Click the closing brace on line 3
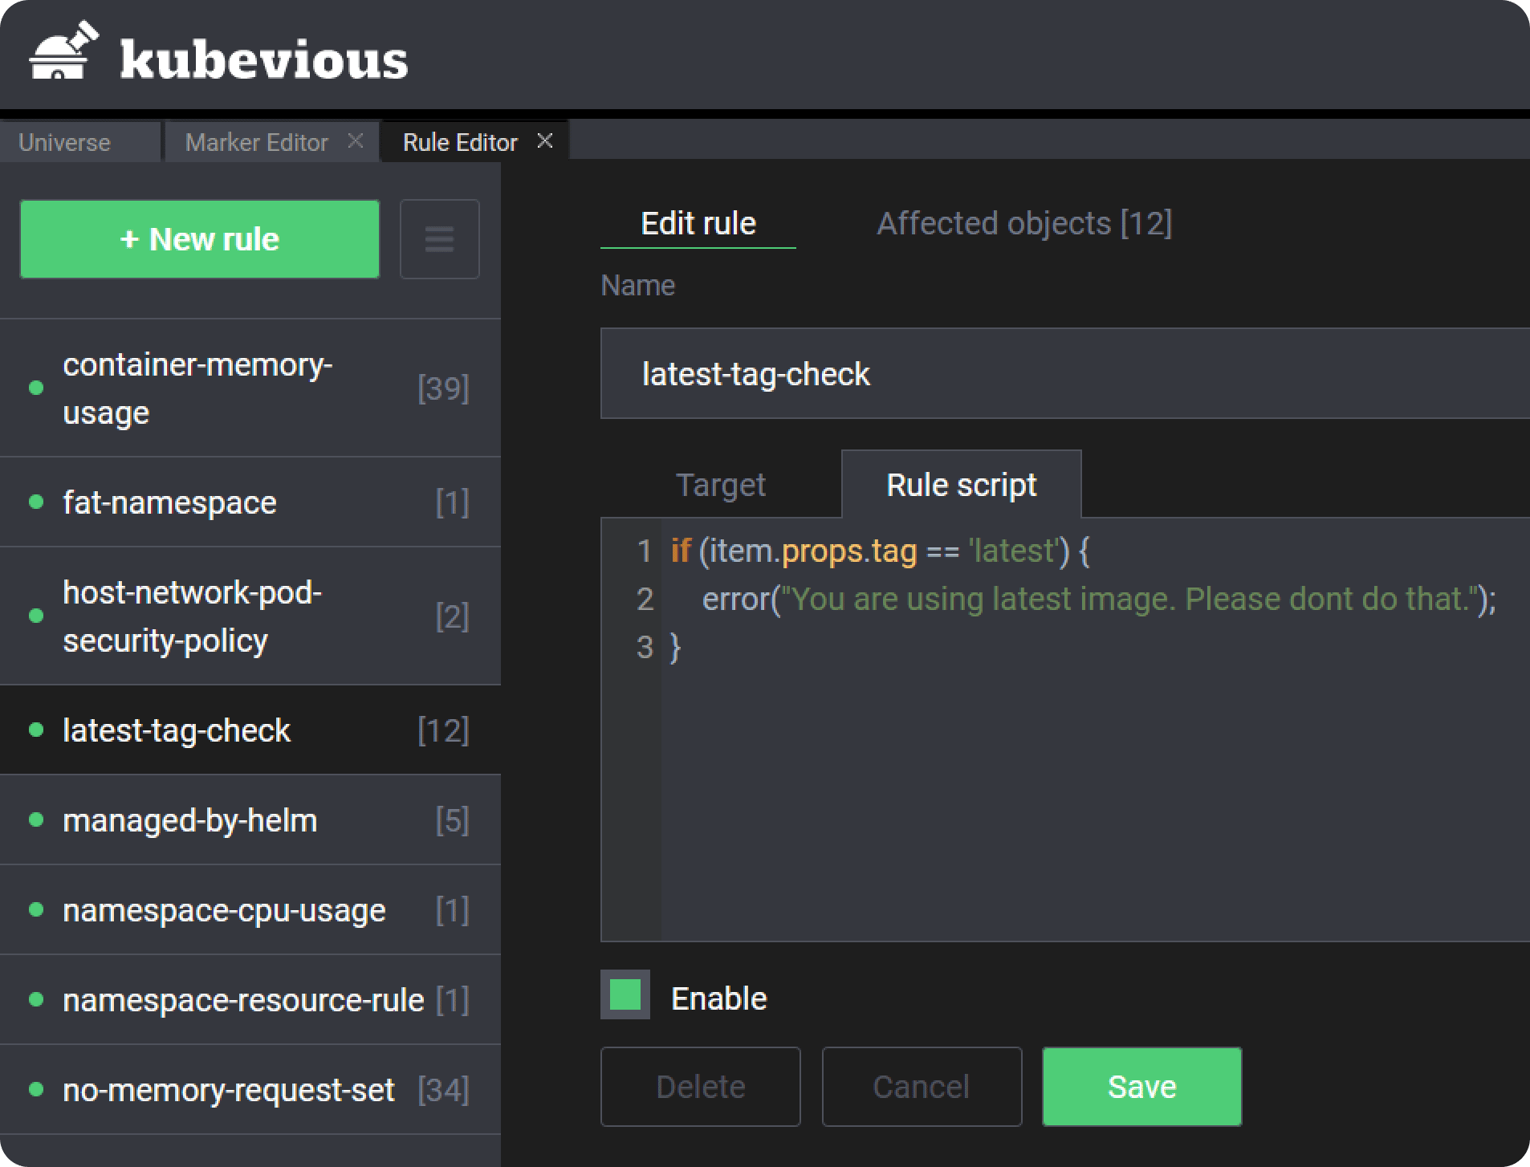 [675, 647]
